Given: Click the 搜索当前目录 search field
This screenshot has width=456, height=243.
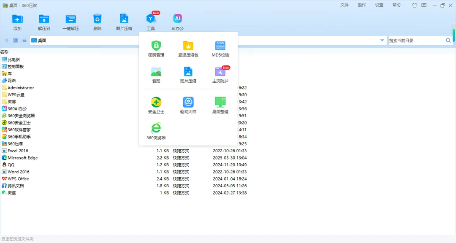Looking at the screenshot, I should (x=416, y=40).
